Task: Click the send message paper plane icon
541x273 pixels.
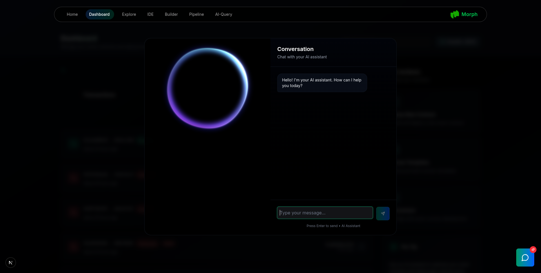Action: tap(383, 214)
